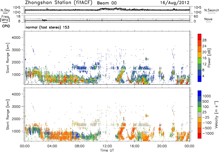
Task: Click the '3000' tick on the velocity panel axis
Action: (x=16, y=106)
